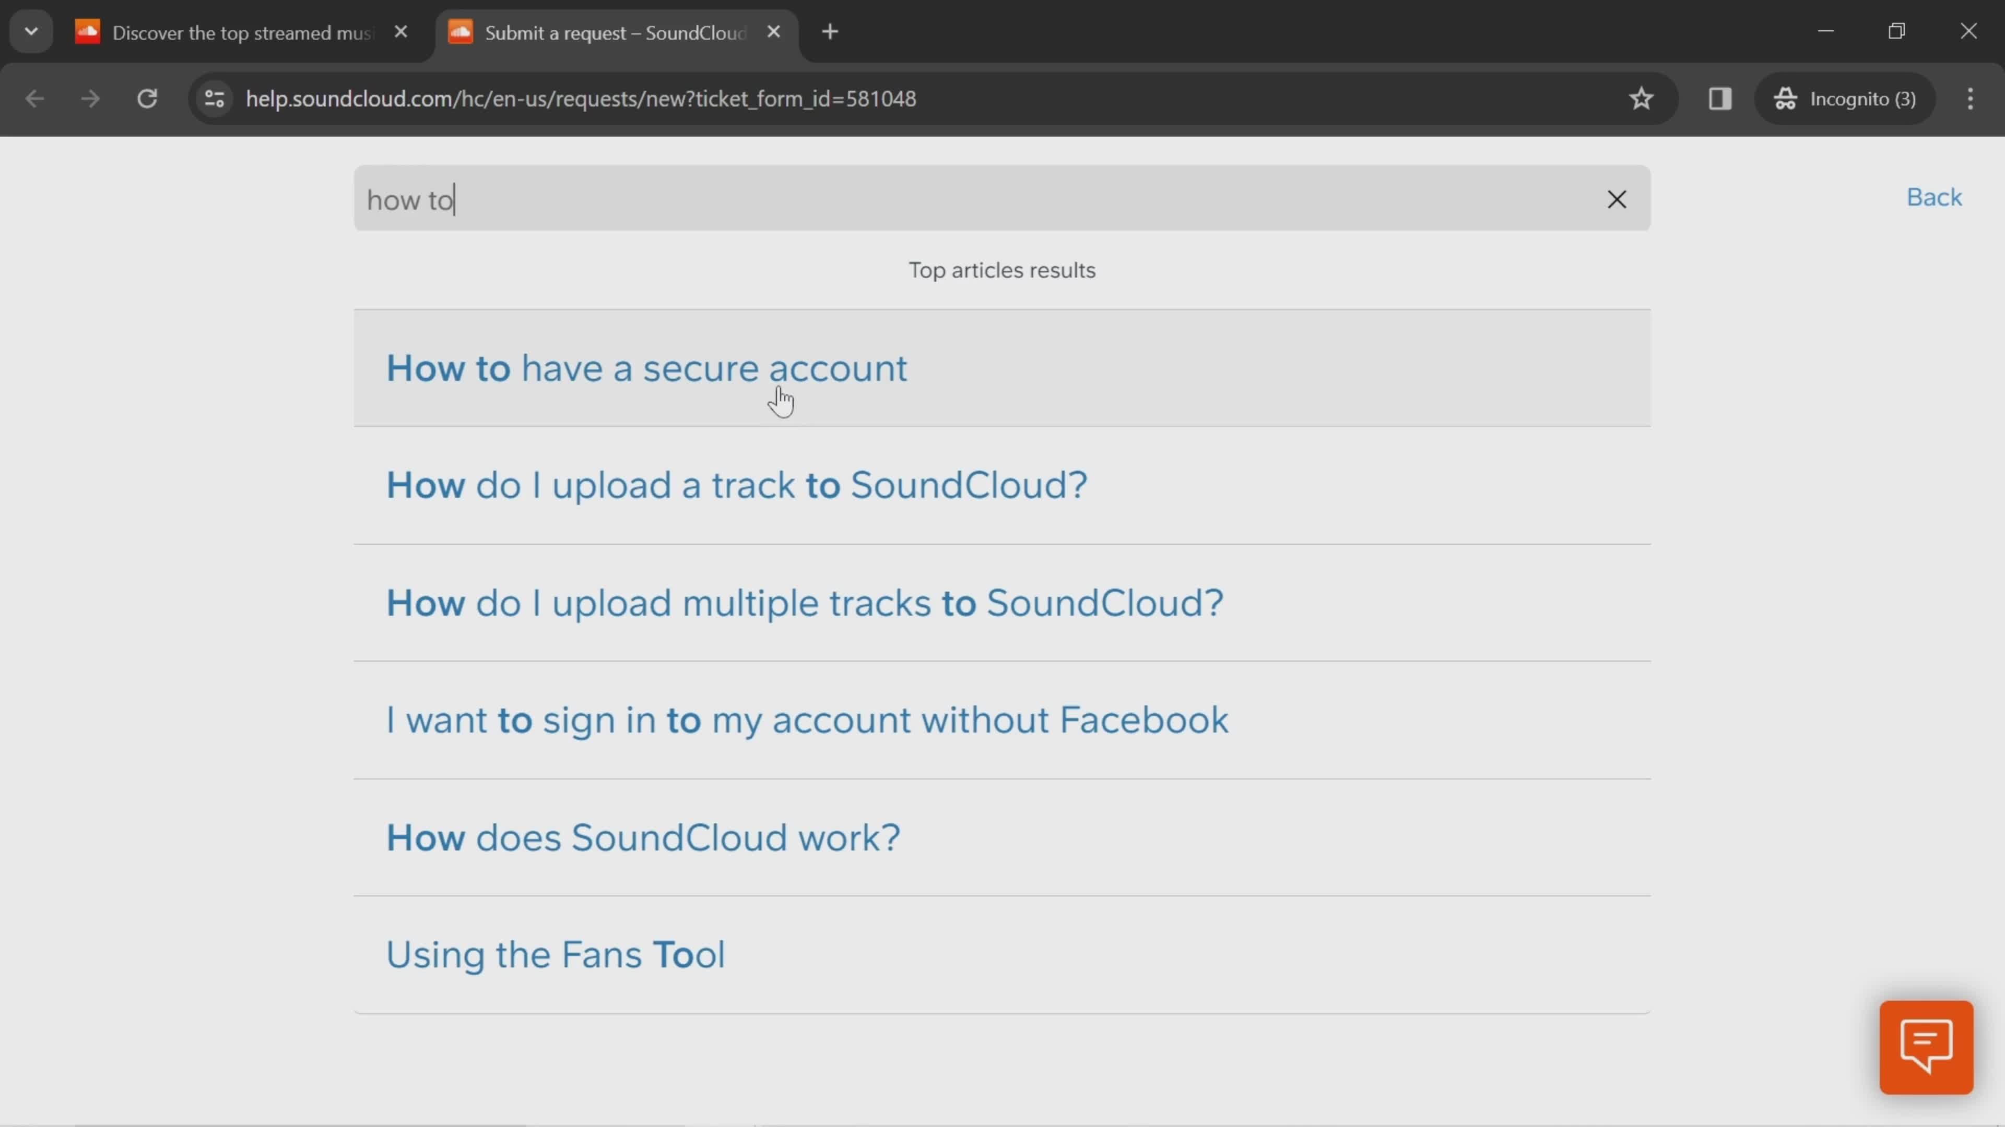2005x1127 pixels.
Task: Go forward in browser history
Action: [90, 99]
